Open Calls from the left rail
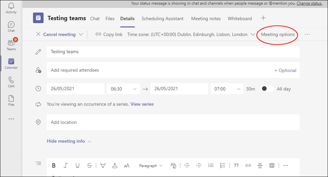Viewport: 328px width, 177px height. (11, 82)
